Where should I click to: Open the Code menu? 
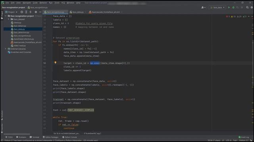[x=35, y=3]
